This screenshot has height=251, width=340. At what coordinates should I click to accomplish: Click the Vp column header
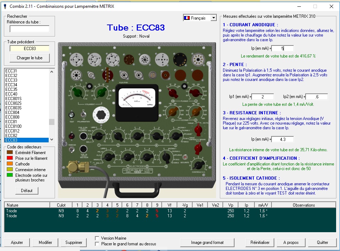(x=231, y=205)
